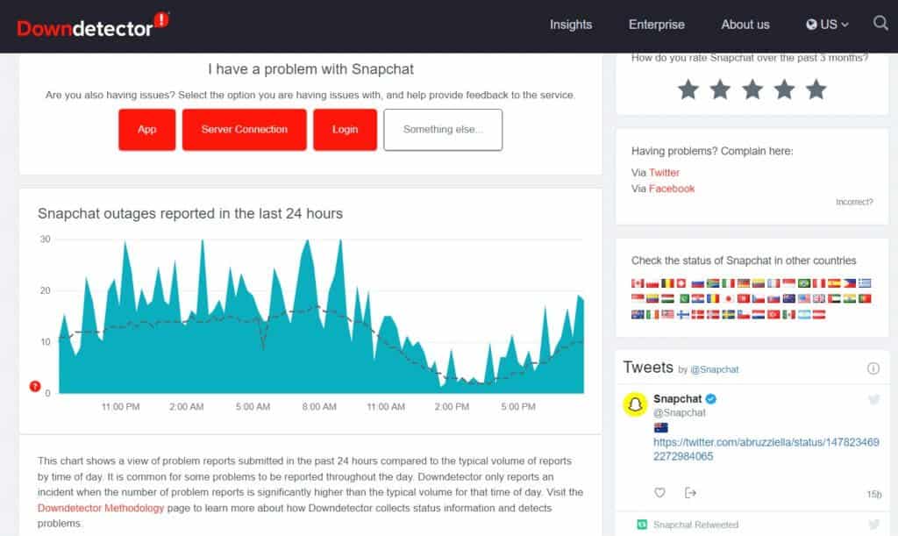
Task: Click the red question mark chart help icon
Action: click(x=35, y=386)
